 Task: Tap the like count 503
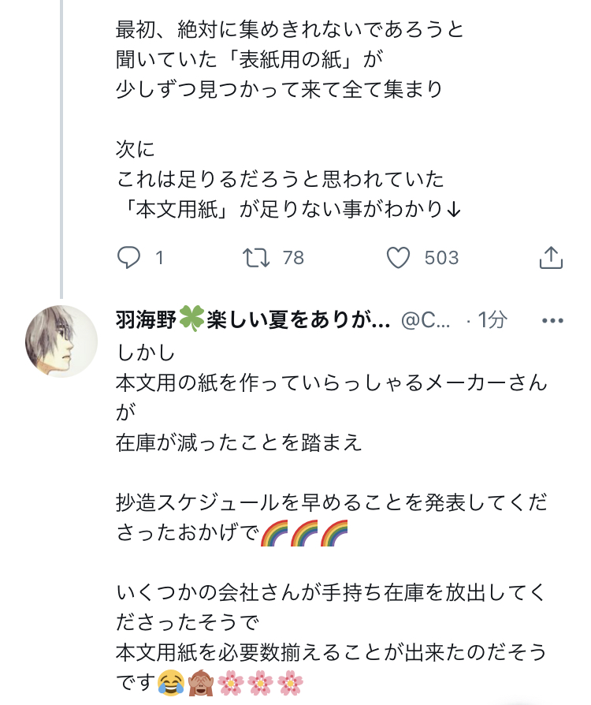pos(441,258)
